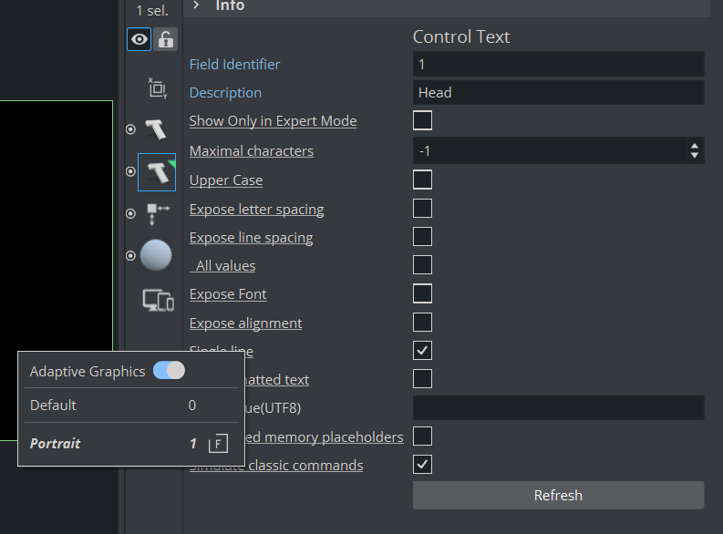Uncheck the Single line checkbox
Viewport: 723px width, 534px height.
pyautogui.click(x=422, y=350)
